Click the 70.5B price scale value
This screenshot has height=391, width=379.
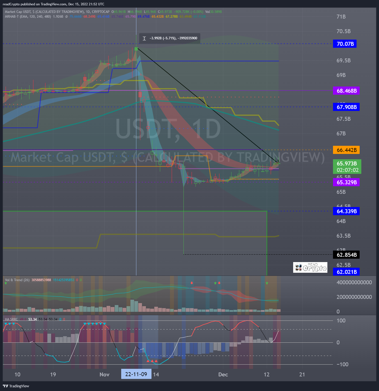click(x=343, y=31)
